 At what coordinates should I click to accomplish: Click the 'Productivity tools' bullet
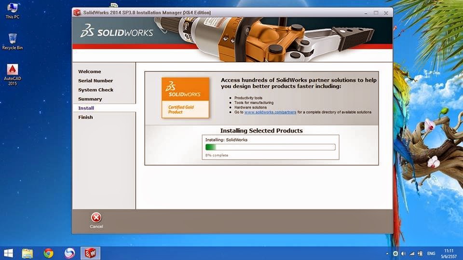pyautogui.click(x=248, y=98)
